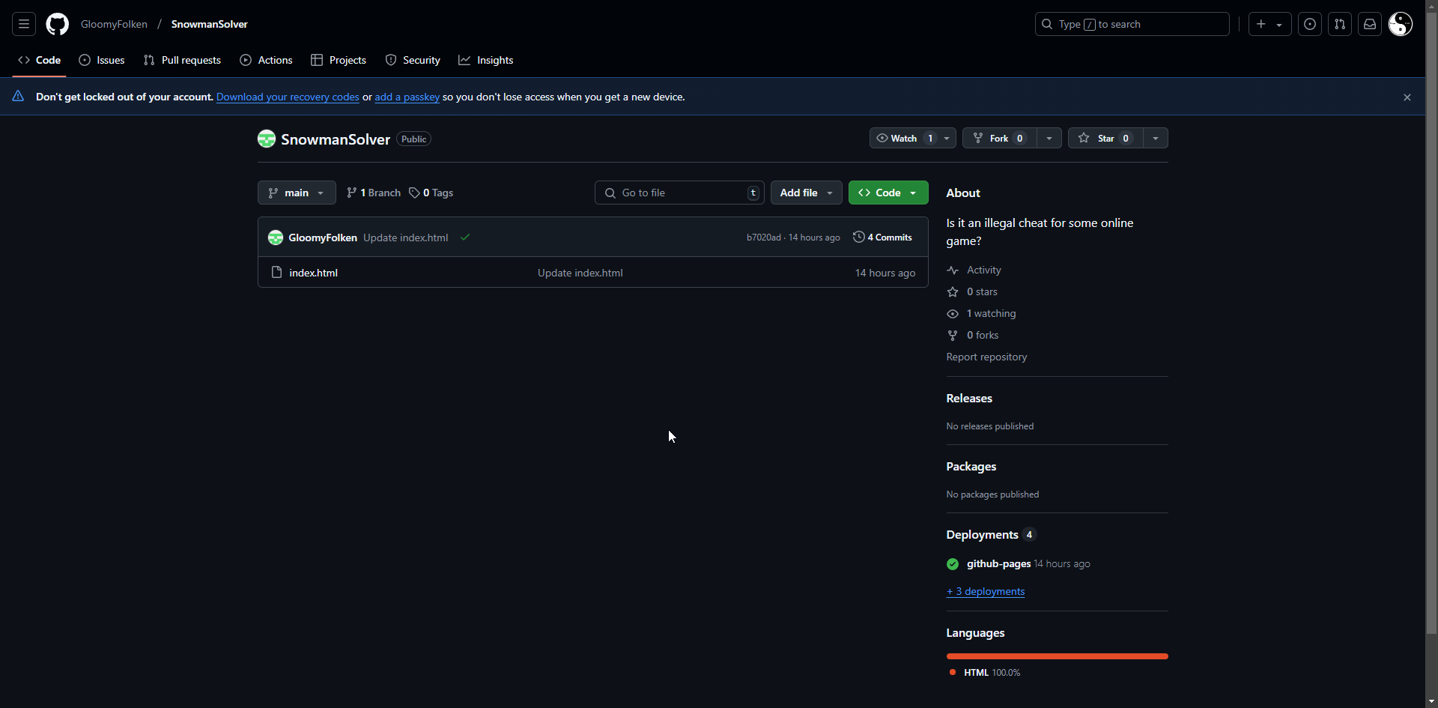Open the main branch selector dropdown
The height and width of the screenshot is (708, 1438).
[x=297, y=193]
